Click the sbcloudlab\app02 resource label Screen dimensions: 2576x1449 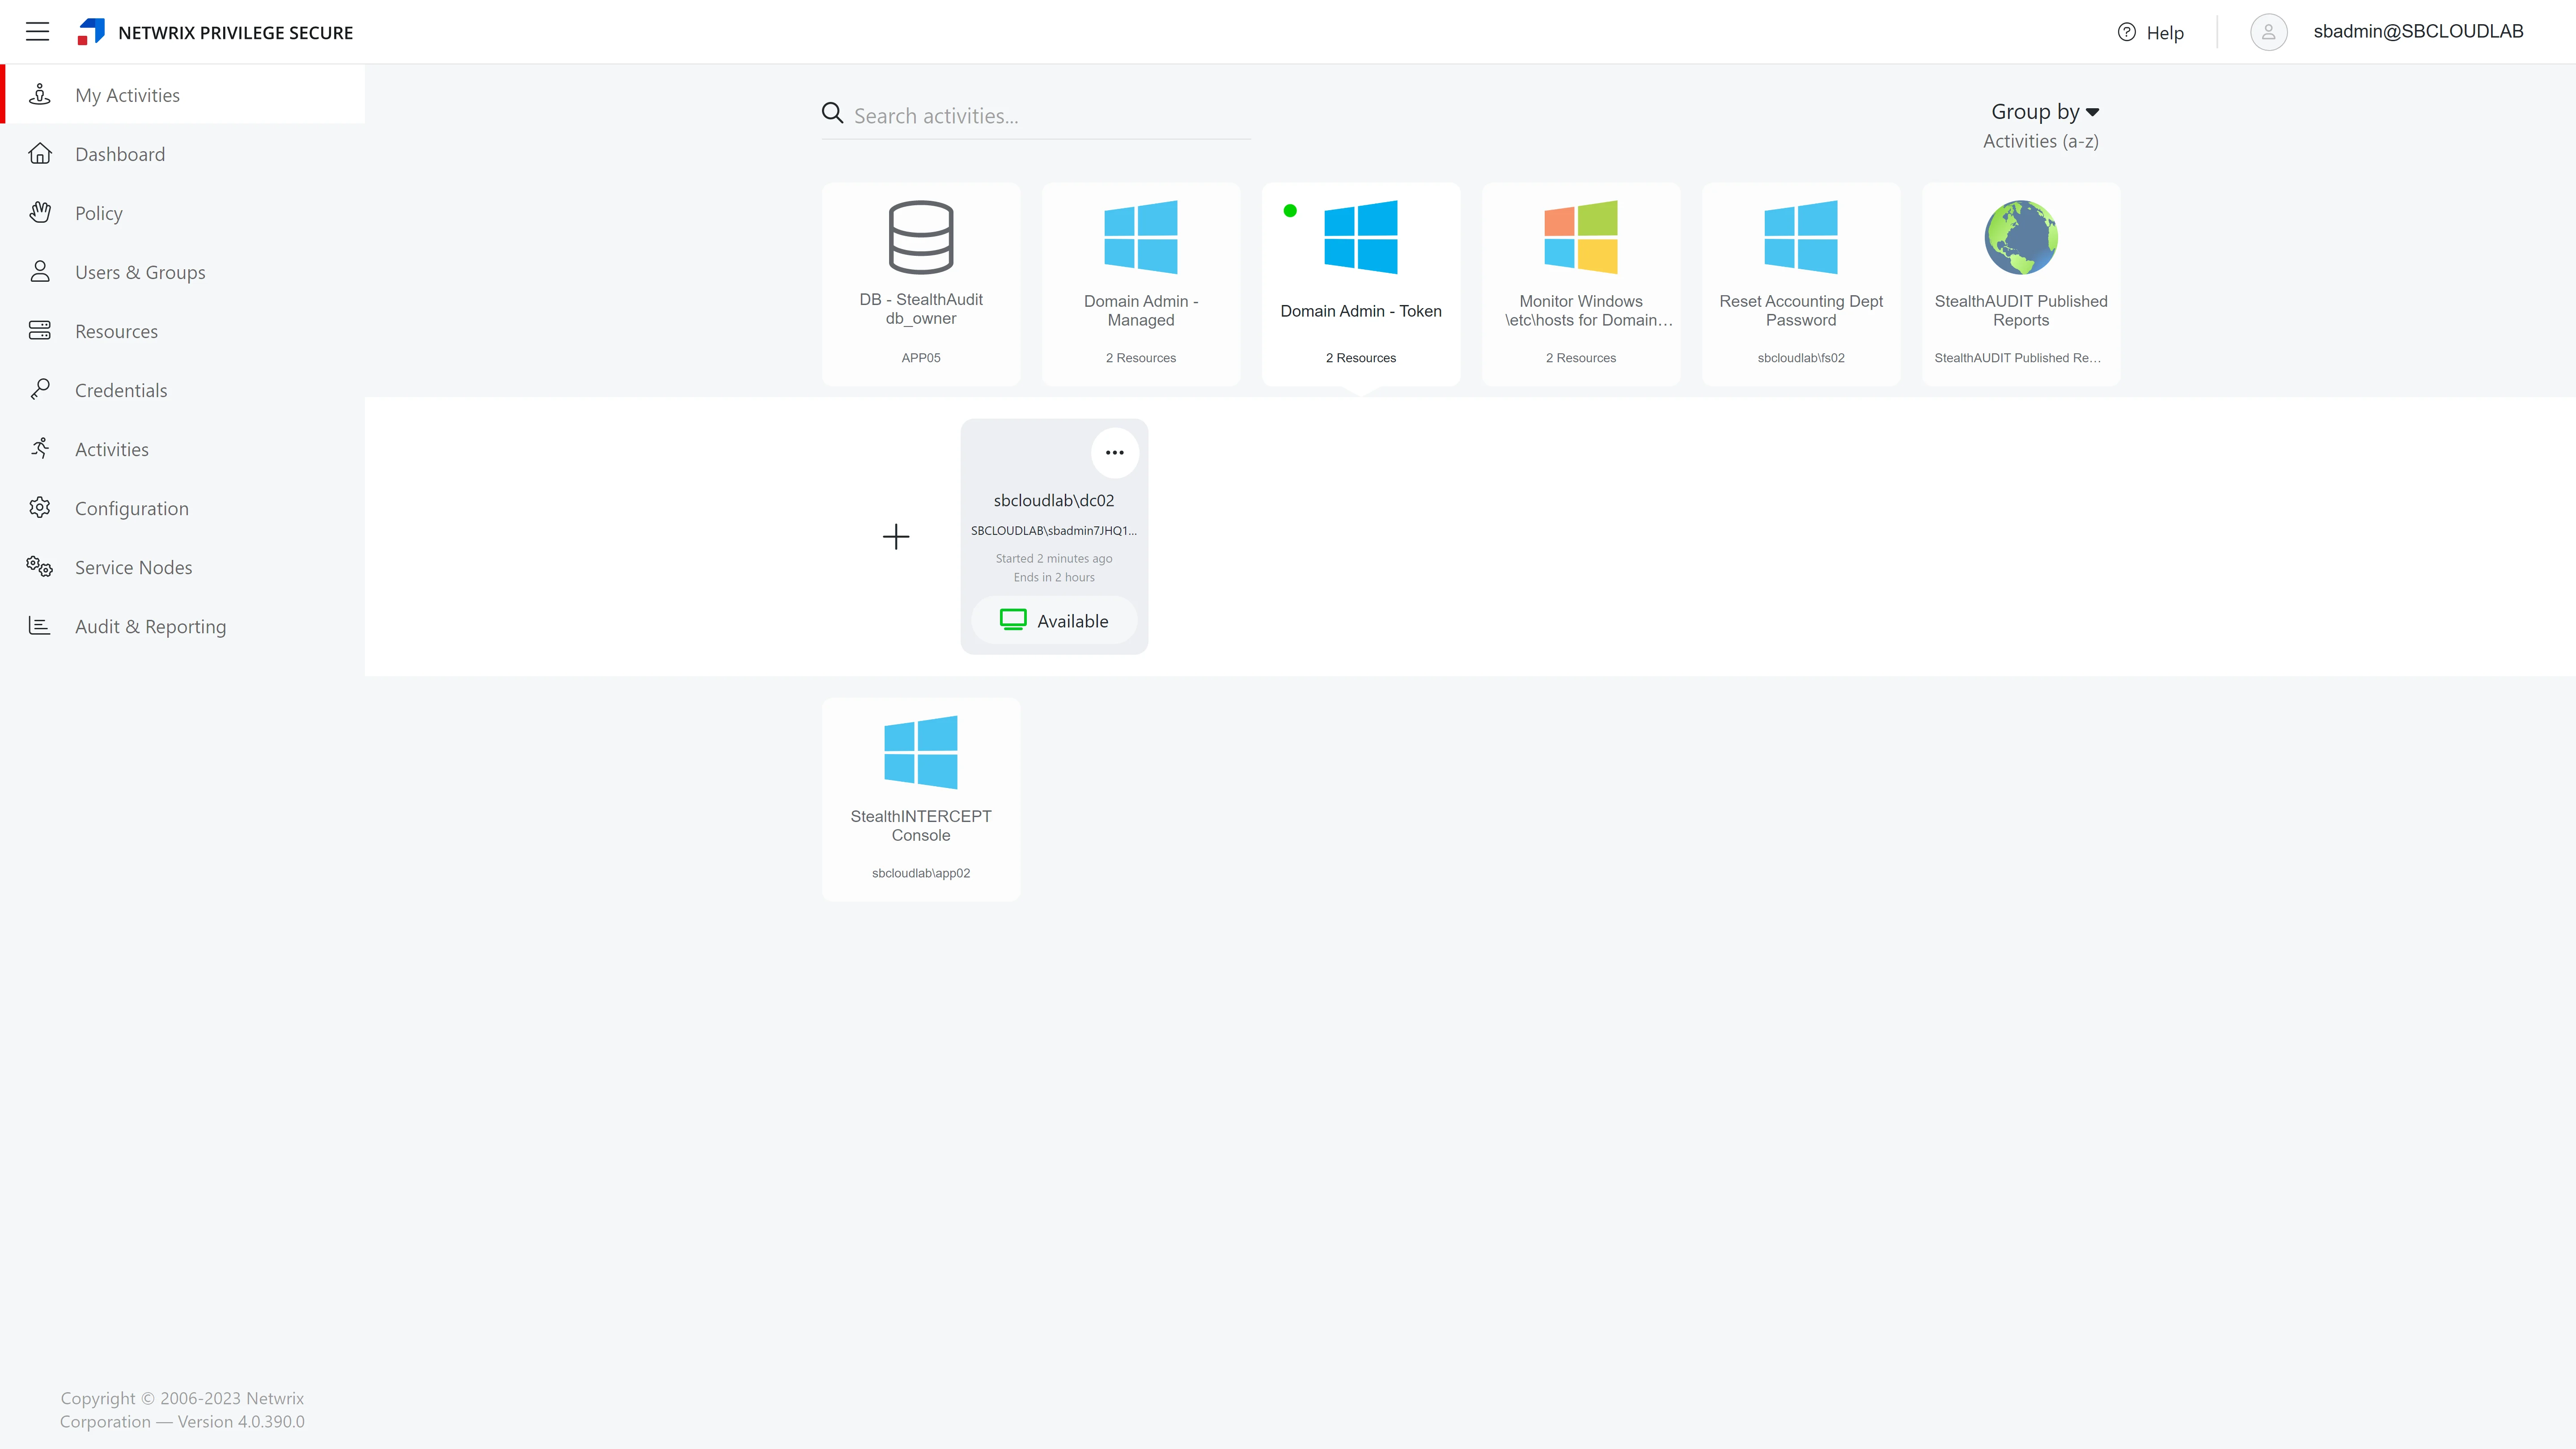(x=921, y=873)
